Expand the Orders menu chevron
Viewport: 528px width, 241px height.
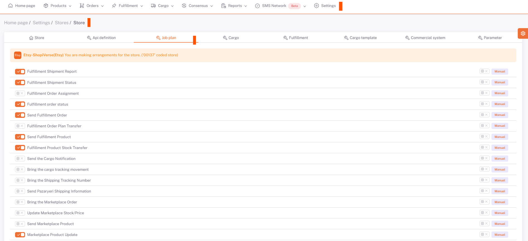(x=103, y=6)
